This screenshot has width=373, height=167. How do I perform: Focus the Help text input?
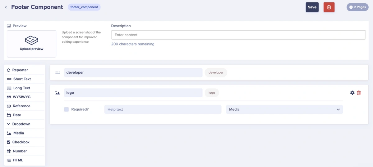(163, 109)
